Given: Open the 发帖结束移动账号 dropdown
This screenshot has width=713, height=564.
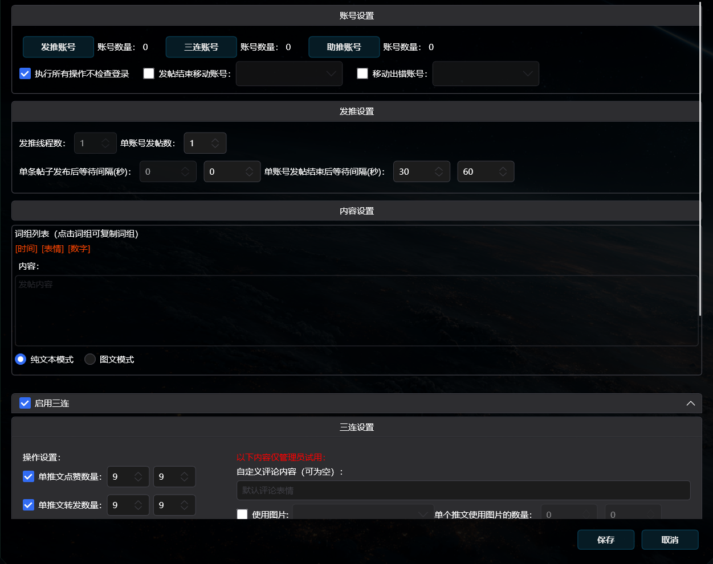Looking at the screenshot, I should (x=289, y=74).
